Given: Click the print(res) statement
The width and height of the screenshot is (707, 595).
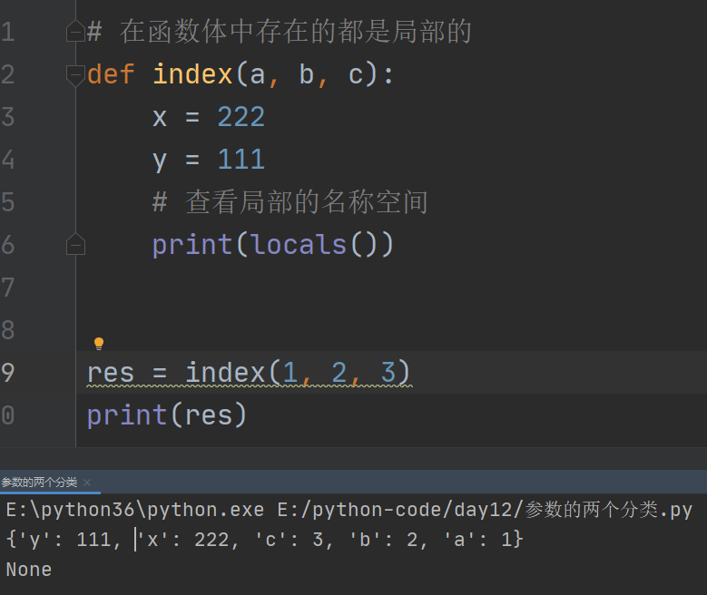Looking at the screenshot, I should click(x=167, y=415).
